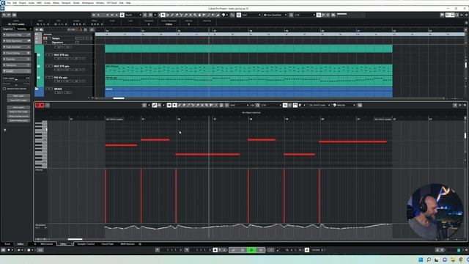This screenshot has width=469, height=264.
Task: Expand the Chord Editing inspector section
Action: pyautogui.click(x=16, y=53)
